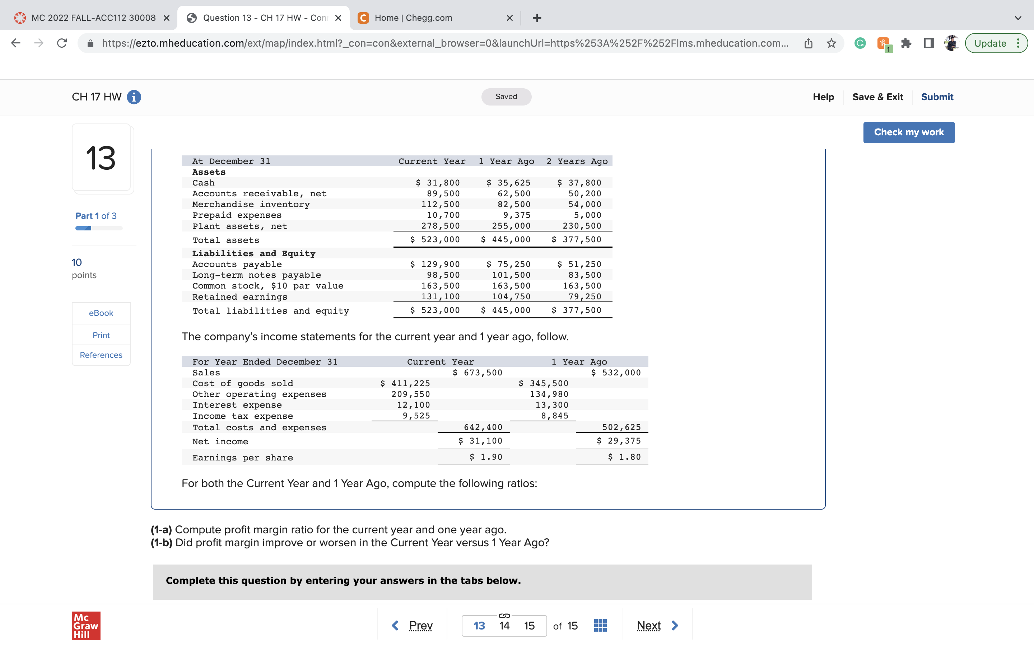Open the question map grid icon
1034x646 pixels.
(x=600, y=625)
